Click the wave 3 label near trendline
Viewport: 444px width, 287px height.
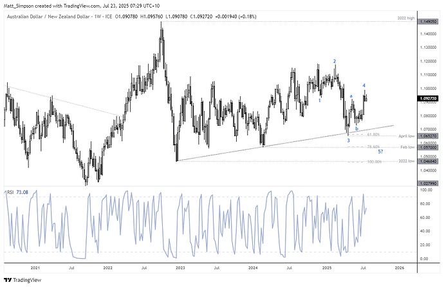[x=348, y=141]
